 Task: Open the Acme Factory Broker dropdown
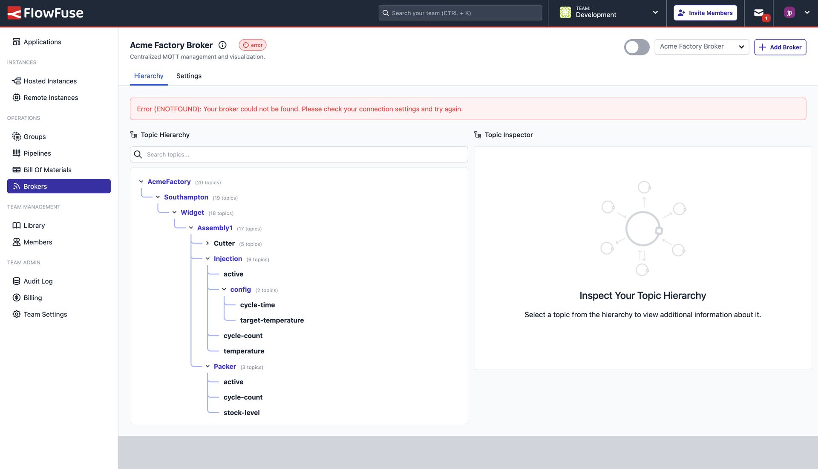[x=702, y=46]
